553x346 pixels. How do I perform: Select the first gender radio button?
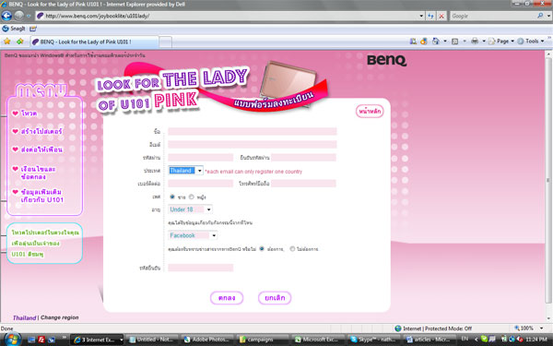(x=172, y=197)
